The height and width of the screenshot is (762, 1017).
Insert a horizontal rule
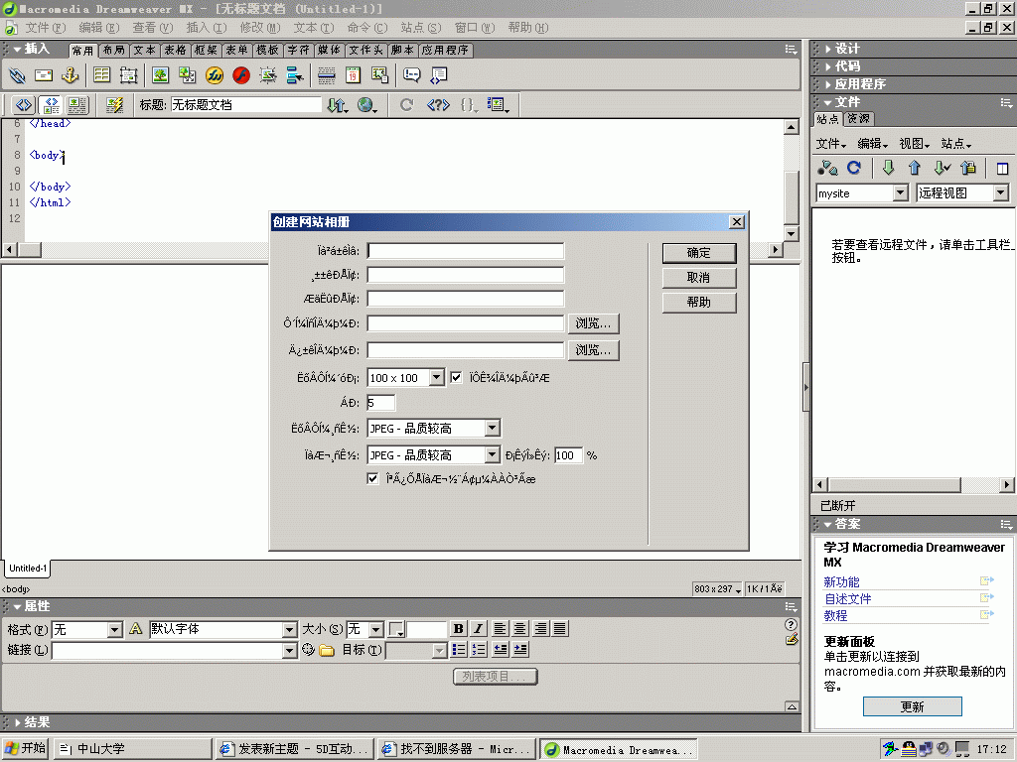(x=326, y=75)
